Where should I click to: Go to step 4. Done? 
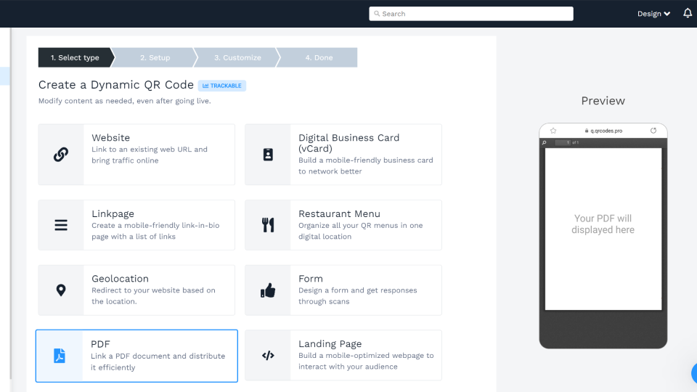(x=319, y=57)
